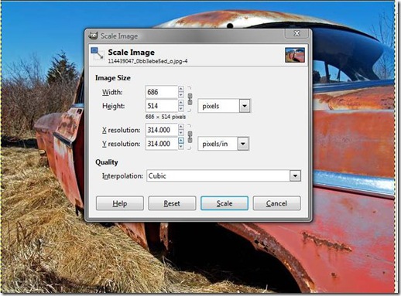The width and height of the screenshot is (401, 296).
Task: Close the Scale Image dialog
Action: tap(296, 33)
